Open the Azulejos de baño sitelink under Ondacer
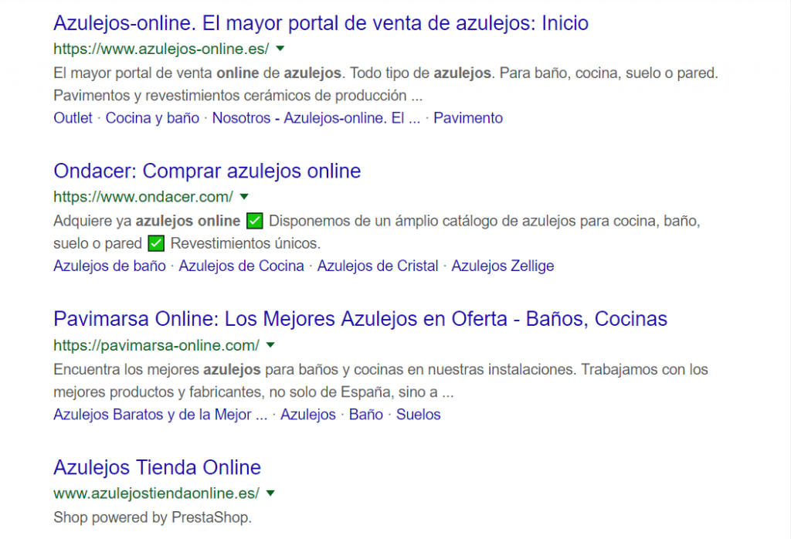This screenshot has width=791, height=539. click(x=110, y=266)
